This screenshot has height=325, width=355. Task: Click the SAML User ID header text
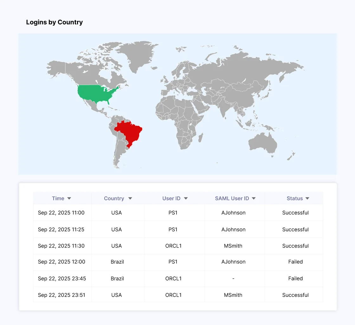(x=232, y=198)
